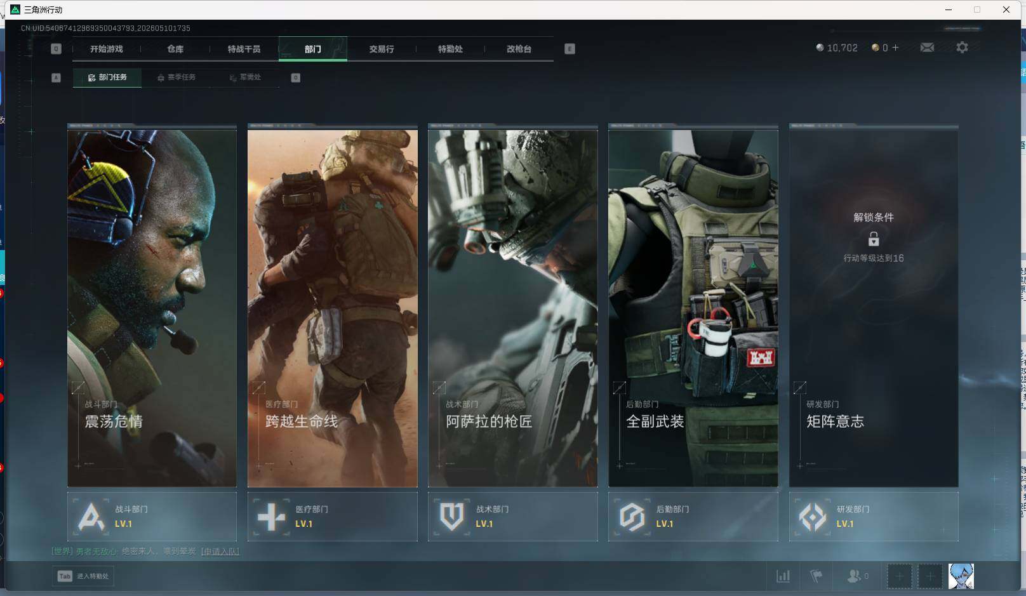Open the flag icon in bottom bar
This screenshot has height=596, width=1026.
[x=816, y=576]
